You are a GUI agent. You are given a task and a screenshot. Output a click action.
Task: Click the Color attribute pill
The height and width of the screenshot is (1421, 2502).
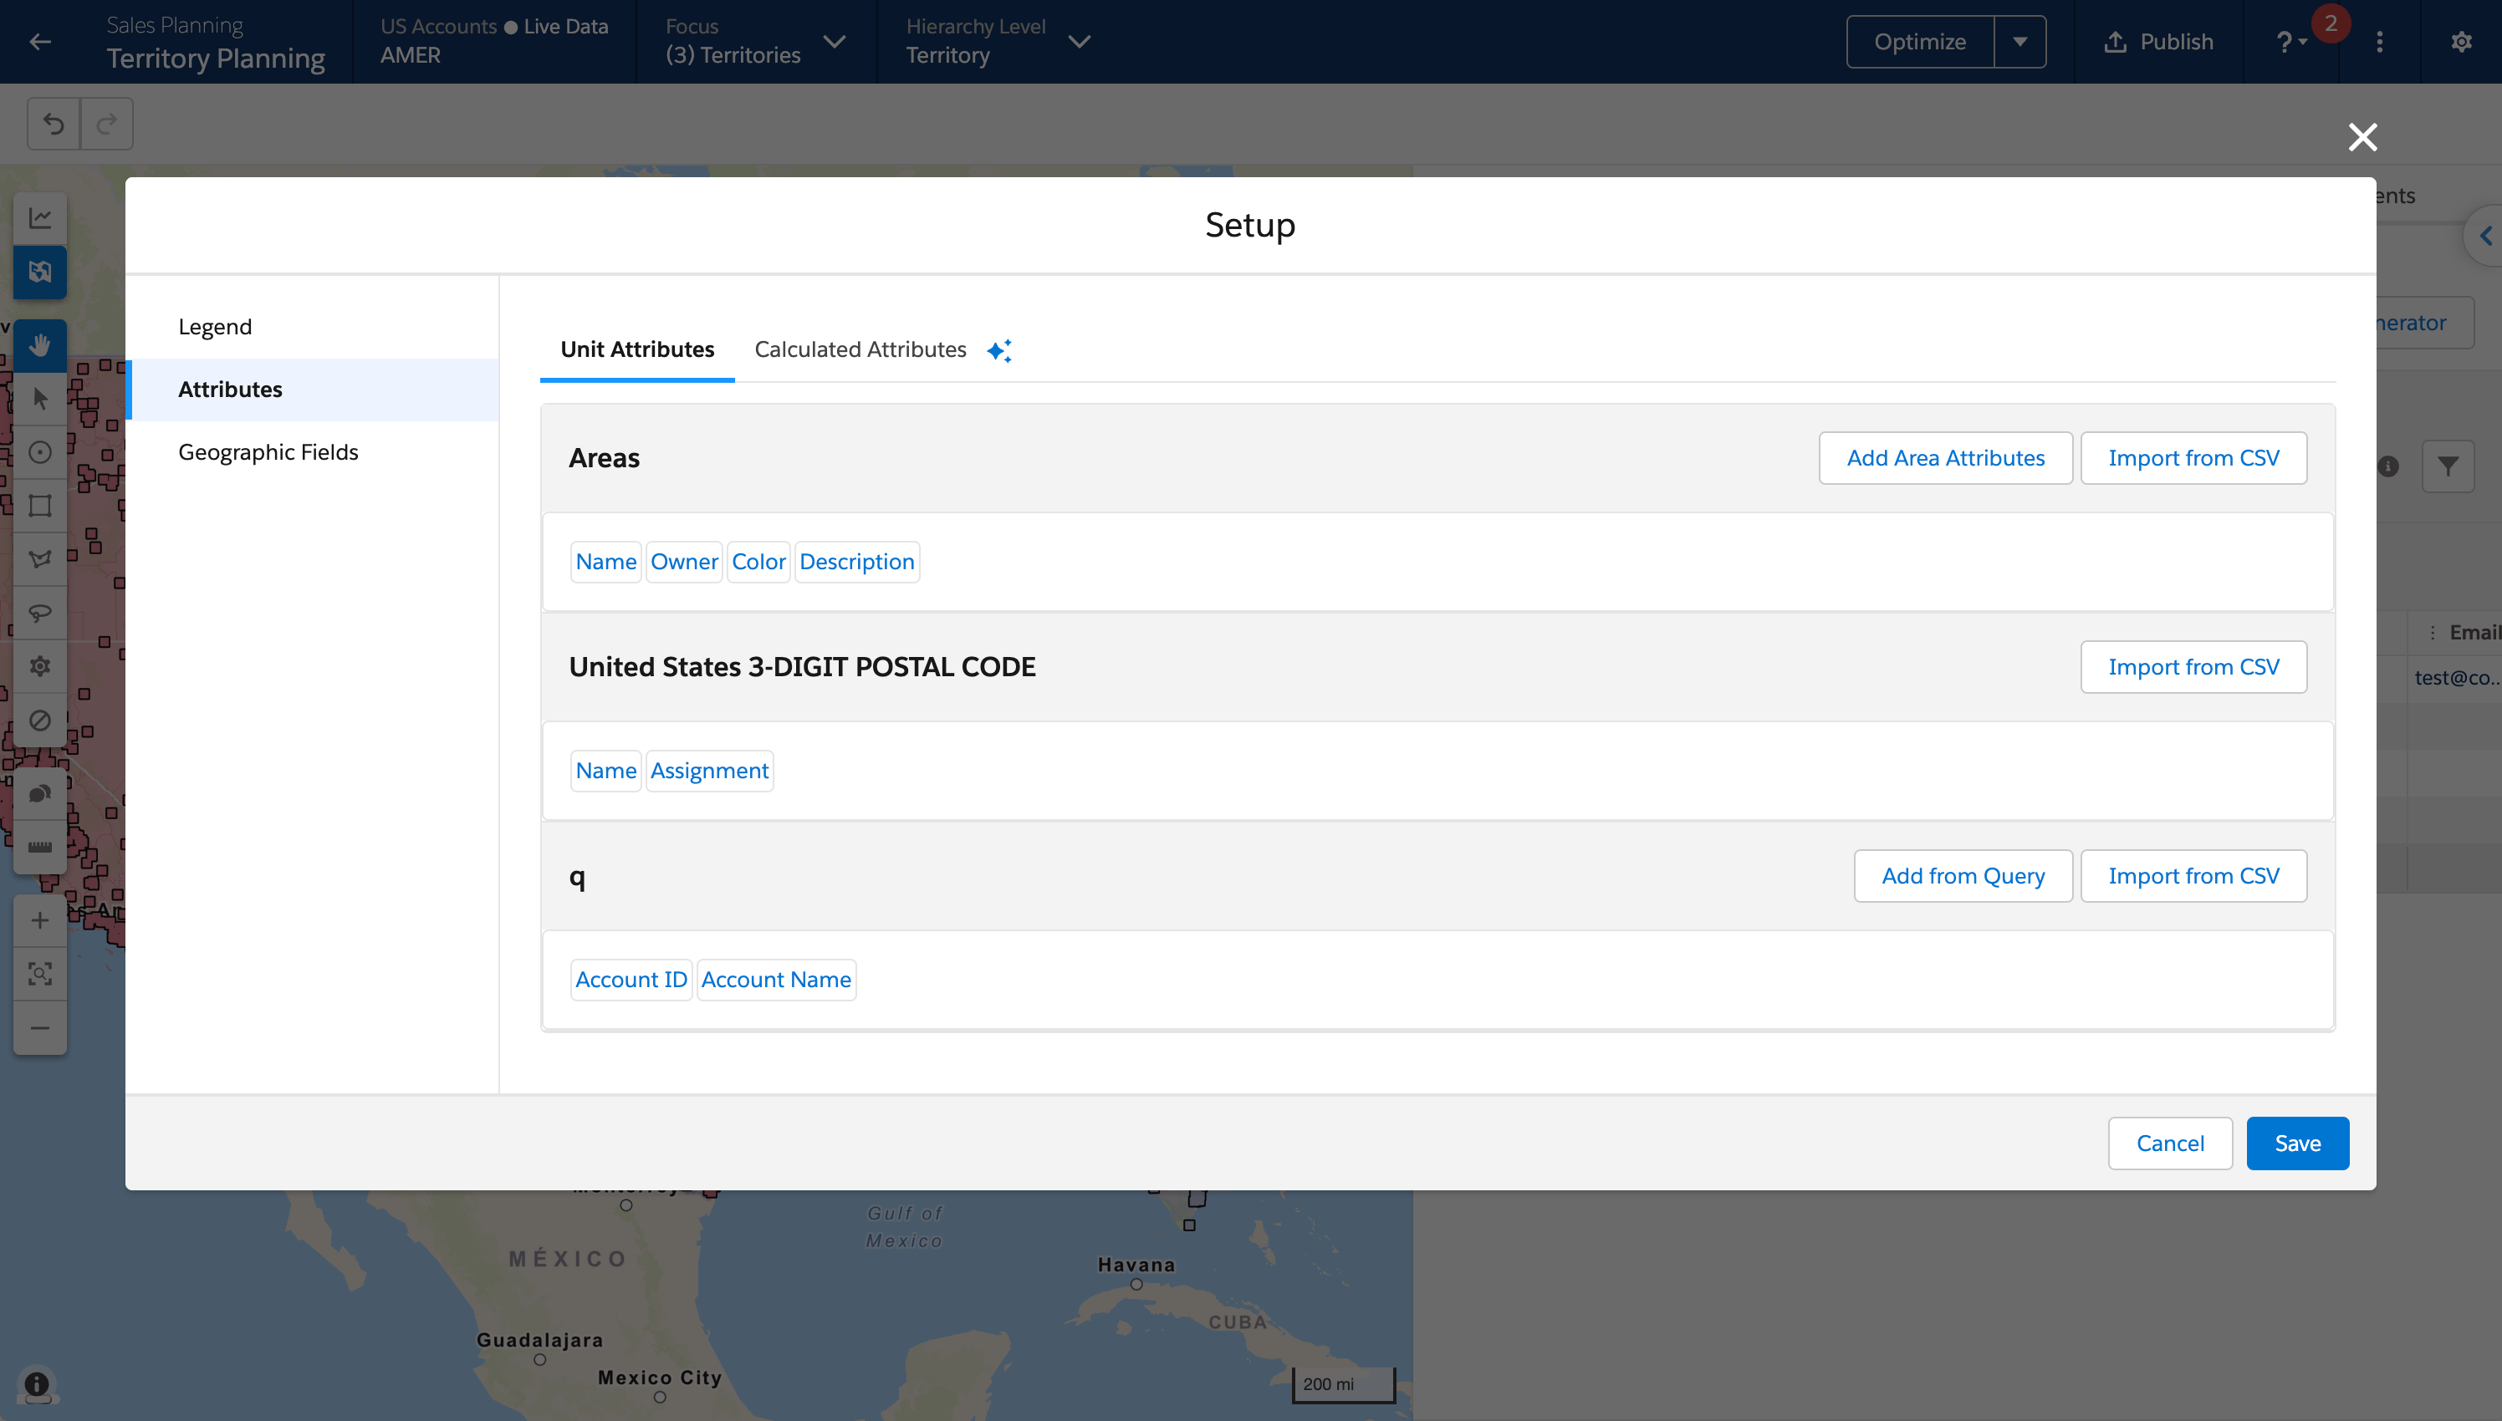click(758, 563)
